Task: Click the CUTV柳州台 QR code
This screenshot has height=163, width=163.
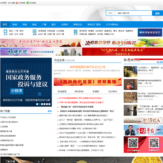Action: (x=133, y=143)
